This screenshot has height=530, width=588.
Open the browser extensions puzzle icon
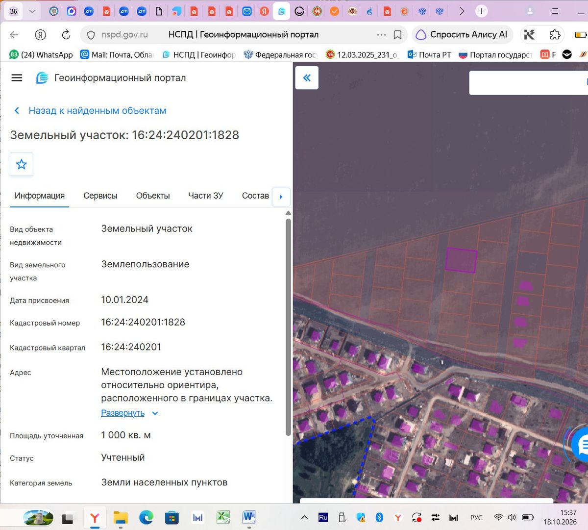tap(555, 35)
